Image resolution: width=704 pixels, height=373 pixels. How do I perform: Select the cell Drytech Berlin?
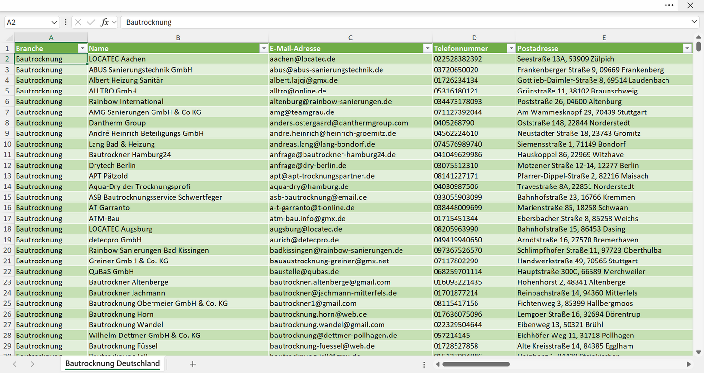pos(178,166)
